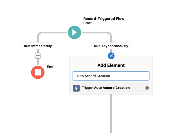The height and width of the screenshot is (133, 181).
Task: Click in the Add Element search field
Action: pyautogui.click(x=111, y=76)
